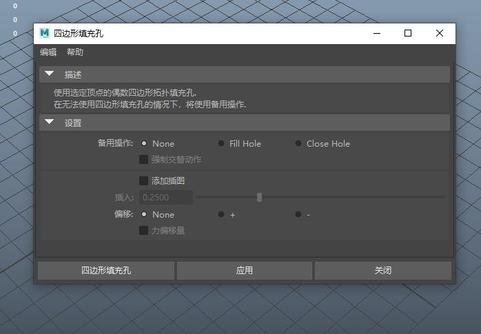This screenshot has height=334, width=481.
Task: Collapse the 描述 section
Action: coord(50,74)
